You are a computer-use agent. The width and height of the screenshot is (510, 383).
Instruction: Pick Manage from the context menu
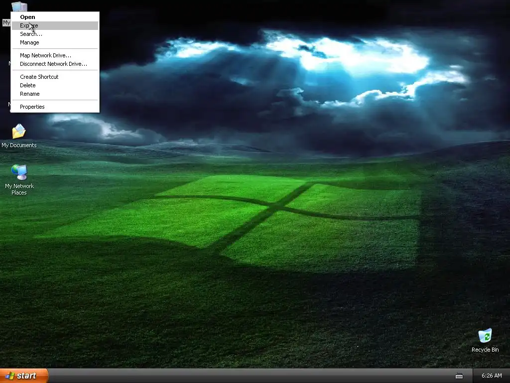(x=55, y=42)
